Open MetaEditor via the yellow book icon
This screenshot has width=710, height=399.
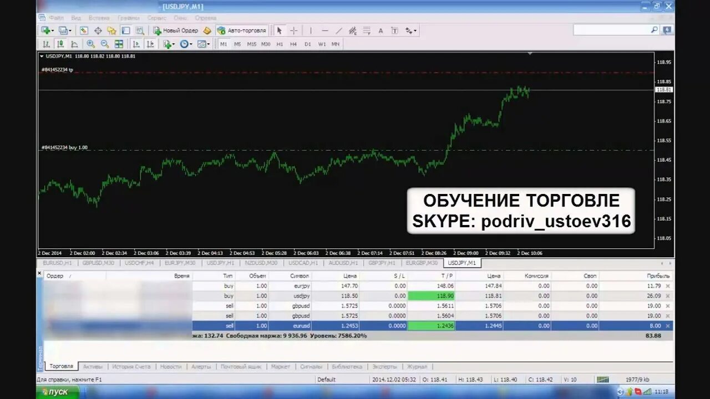pyautogui.click(x=207, y=30)
